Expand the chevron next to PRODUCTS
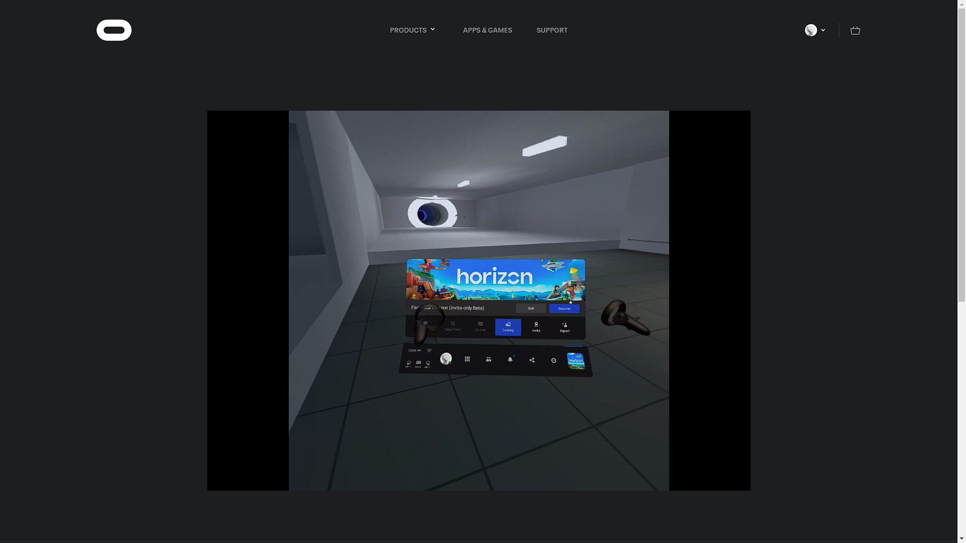The width and height of the screenshot is (966, 543). click(x=433, y=30)
